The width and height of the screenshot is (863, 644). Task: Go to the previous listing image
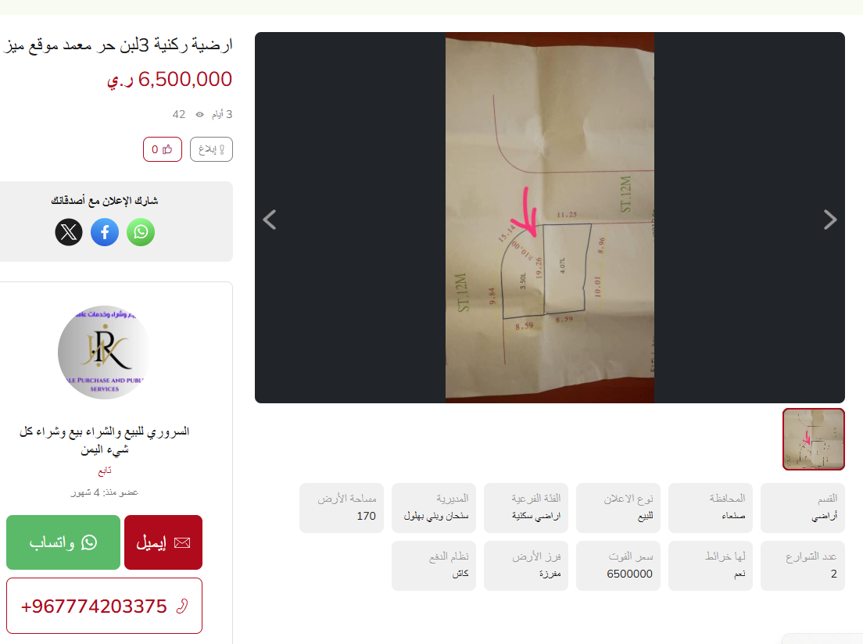pos(270,220)
